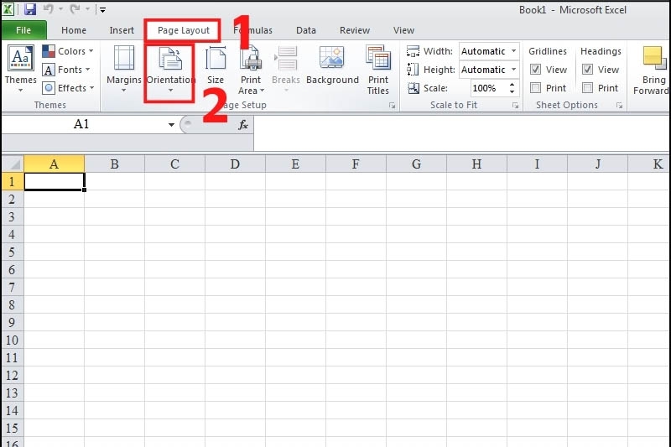Select column J header

coord(597,164)
